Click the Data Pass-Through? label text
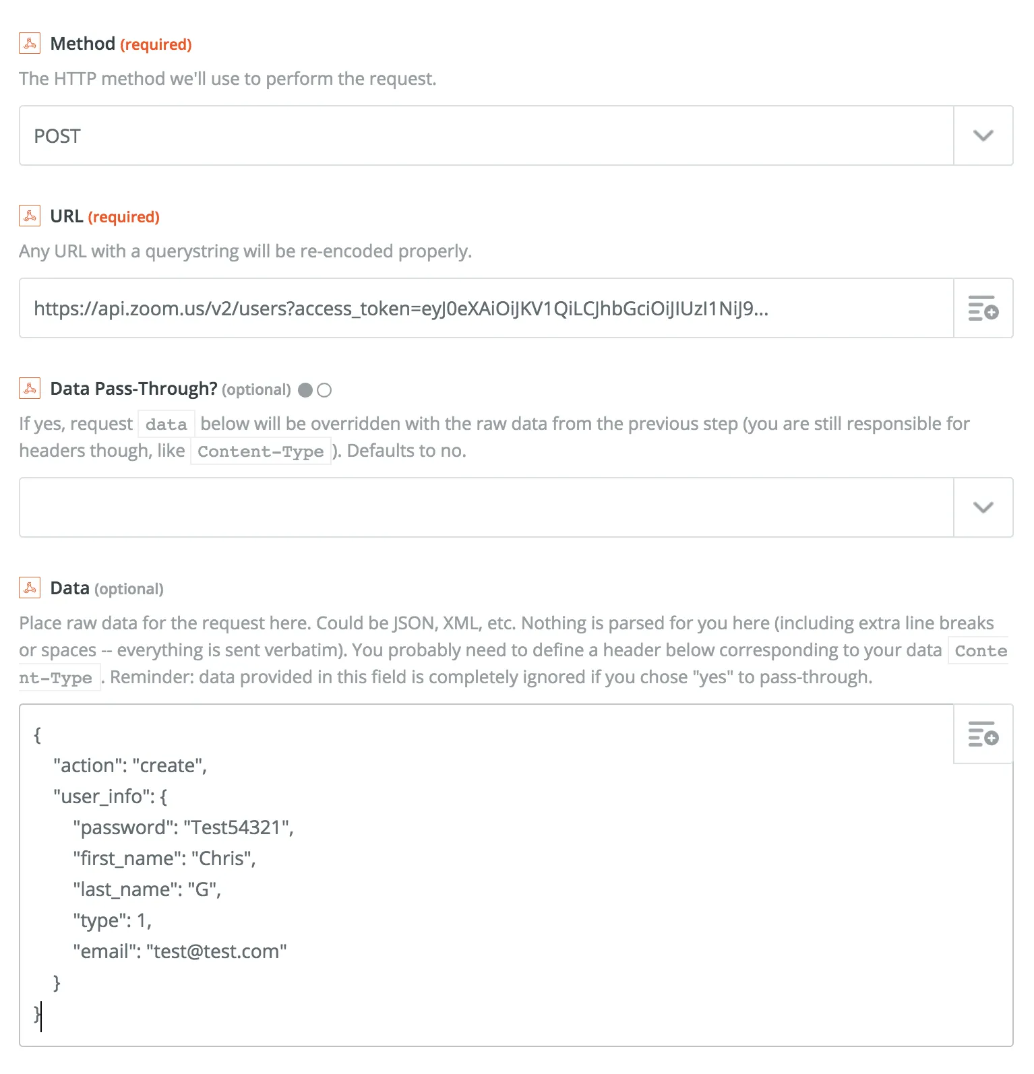 point(133,389)
